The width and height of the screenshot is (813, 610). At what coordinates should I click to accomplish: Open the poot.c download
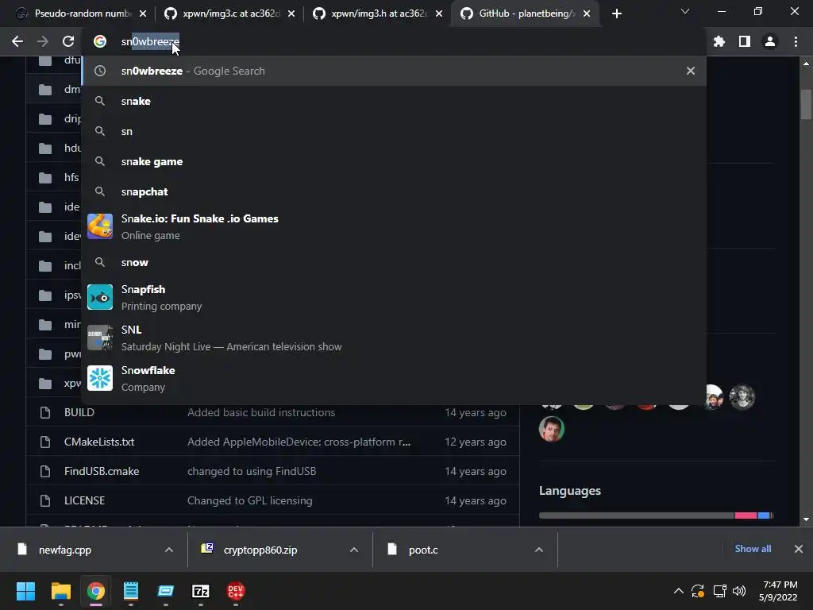click(423, 550)
